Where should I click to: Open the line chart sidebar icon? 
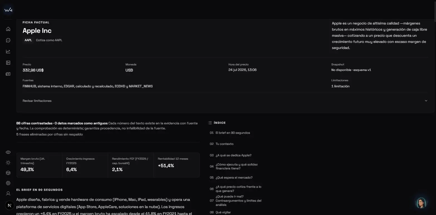click(8, 51)
